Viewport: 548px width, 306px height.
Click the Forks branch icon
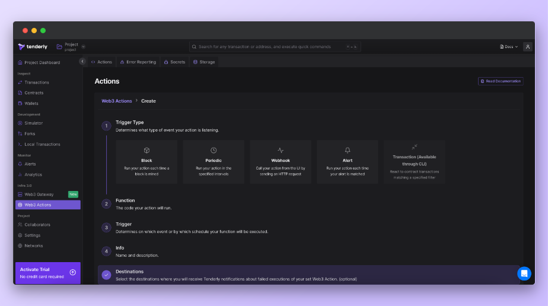tap(20, 134)
